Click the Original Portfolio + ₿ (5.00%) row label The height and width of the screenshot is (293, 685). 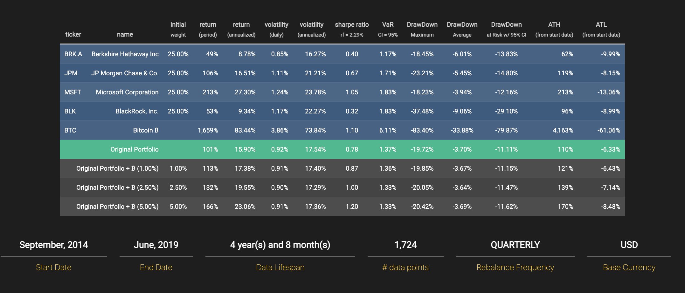click(x=117, y=207)
